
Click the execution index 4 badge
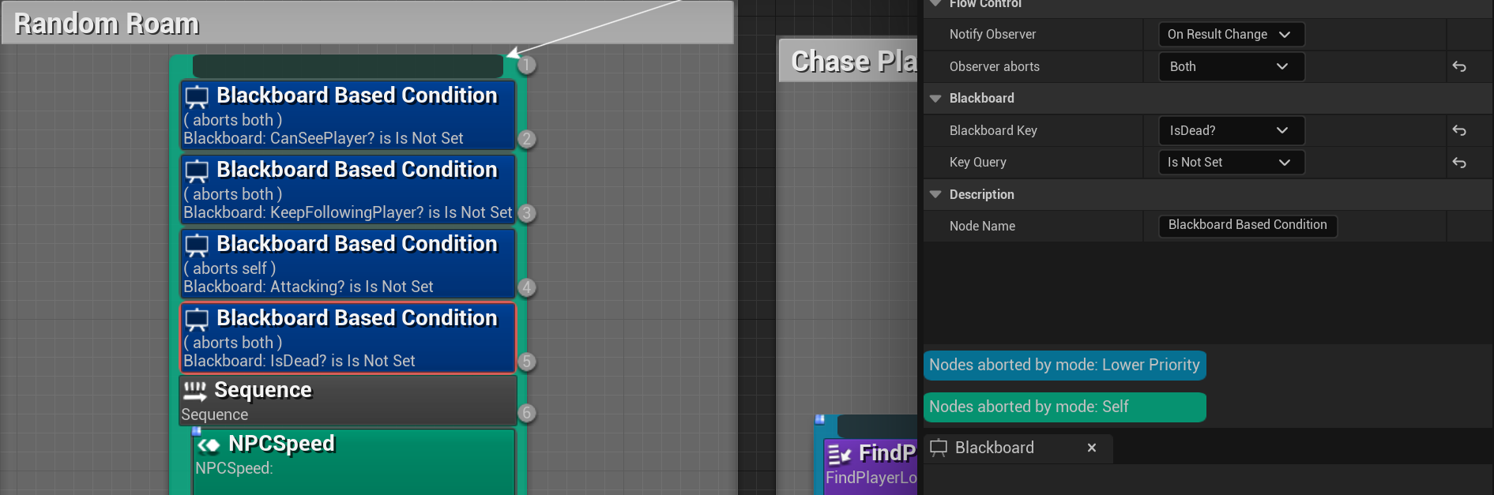coord(527,287)
